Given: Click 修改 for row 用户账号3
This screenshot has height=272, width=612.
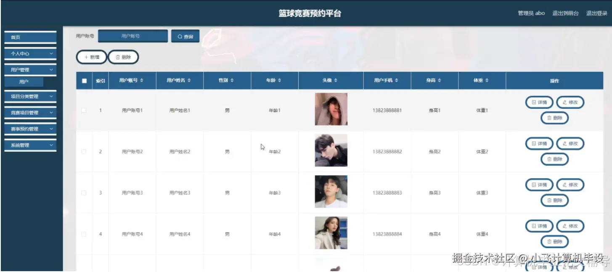Looking at the screenshot, I should [570, 185].
